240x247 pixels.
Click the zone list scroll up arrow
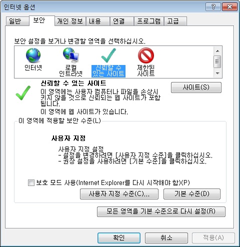coord(217,51)
